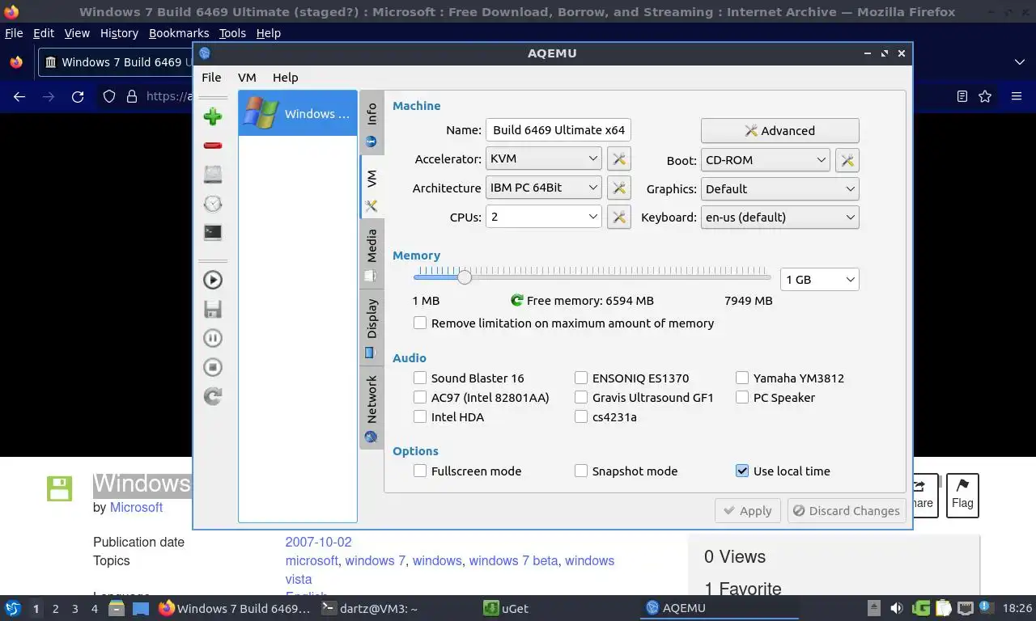Switch to the Info tab
Viewport: 1036px width, 621px height.
372,123
